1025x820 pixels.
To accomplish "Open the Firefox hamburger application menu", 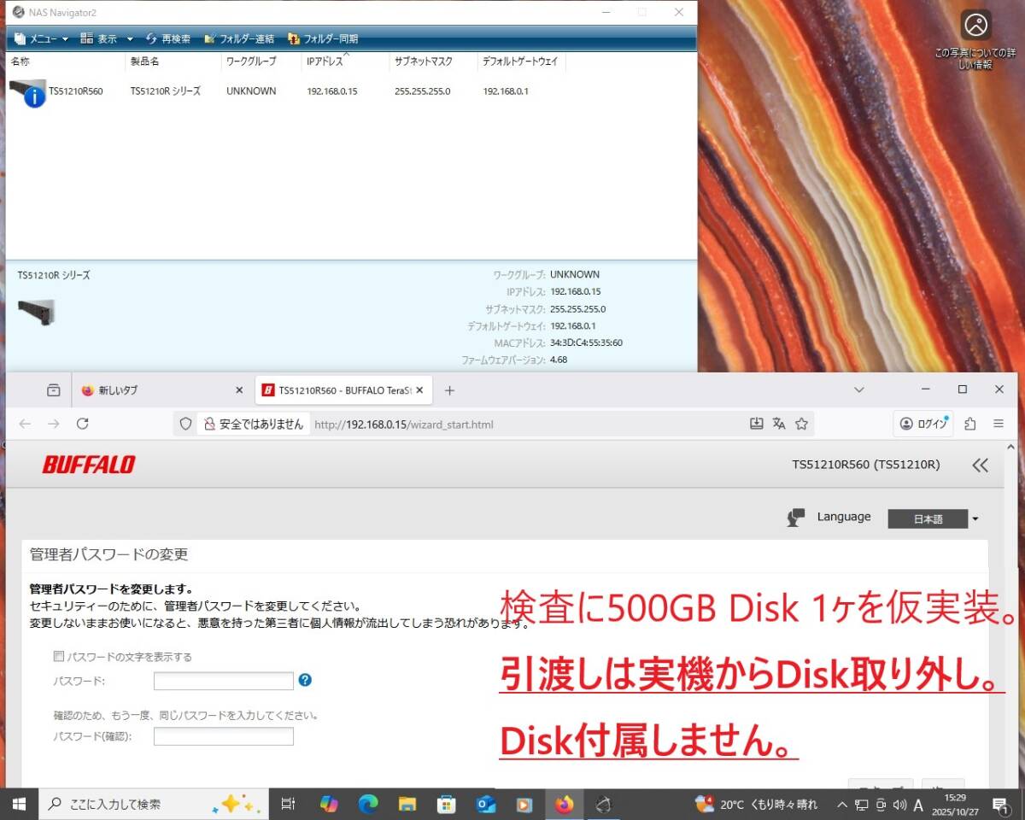I will click(999, 424).
